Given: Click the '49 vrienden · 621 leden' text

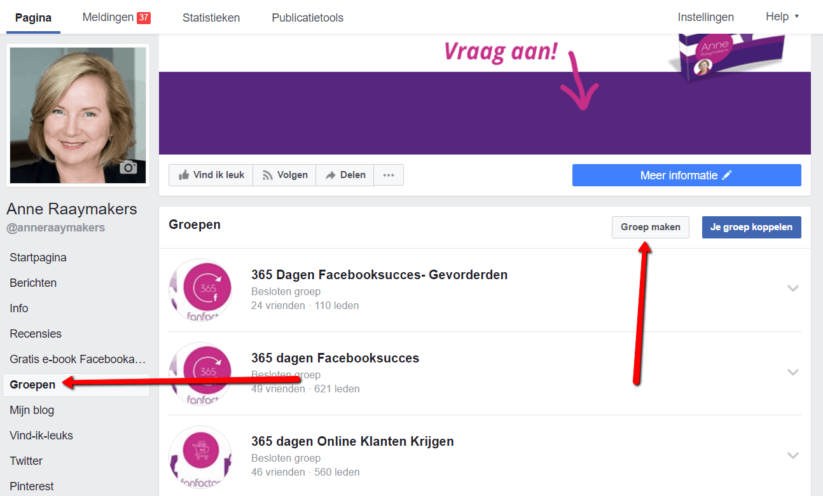Looking at the screenshot, I should pos(305,389).
